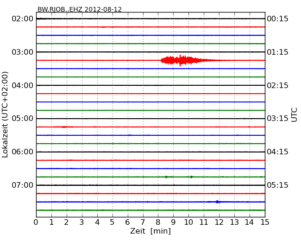Click the x-axis tick label 4

(x=97, y=222)
